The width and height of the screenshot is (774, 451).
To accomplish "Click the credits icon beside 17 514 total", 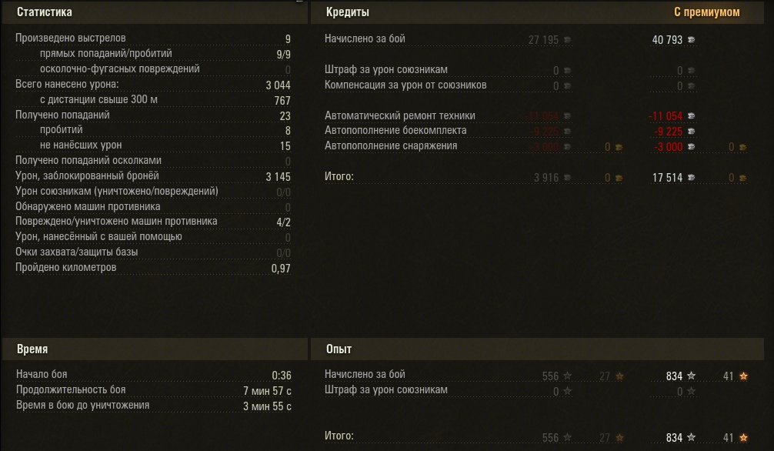I will (x=692, y=178).
